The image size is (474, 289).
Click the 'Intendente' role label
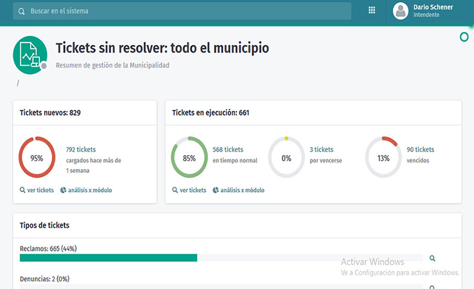[x=426, y=15]
